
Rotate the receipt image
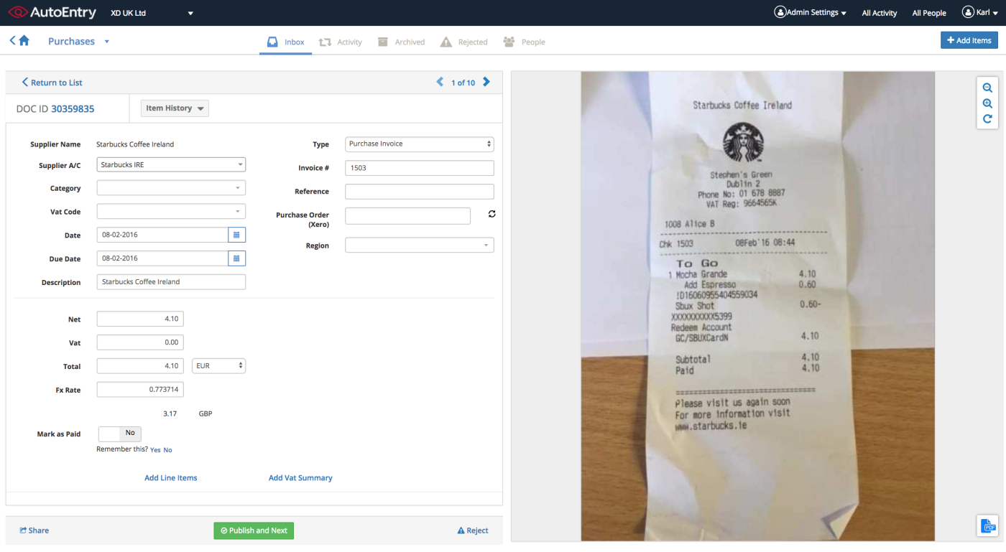click(987, 118)
